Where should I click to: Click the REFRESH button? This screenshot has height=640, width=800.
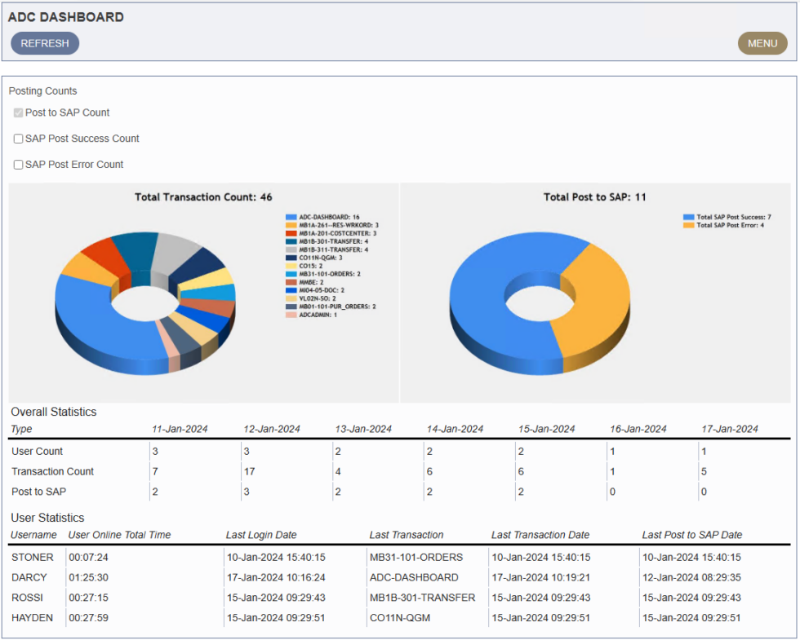click(44, 43)
